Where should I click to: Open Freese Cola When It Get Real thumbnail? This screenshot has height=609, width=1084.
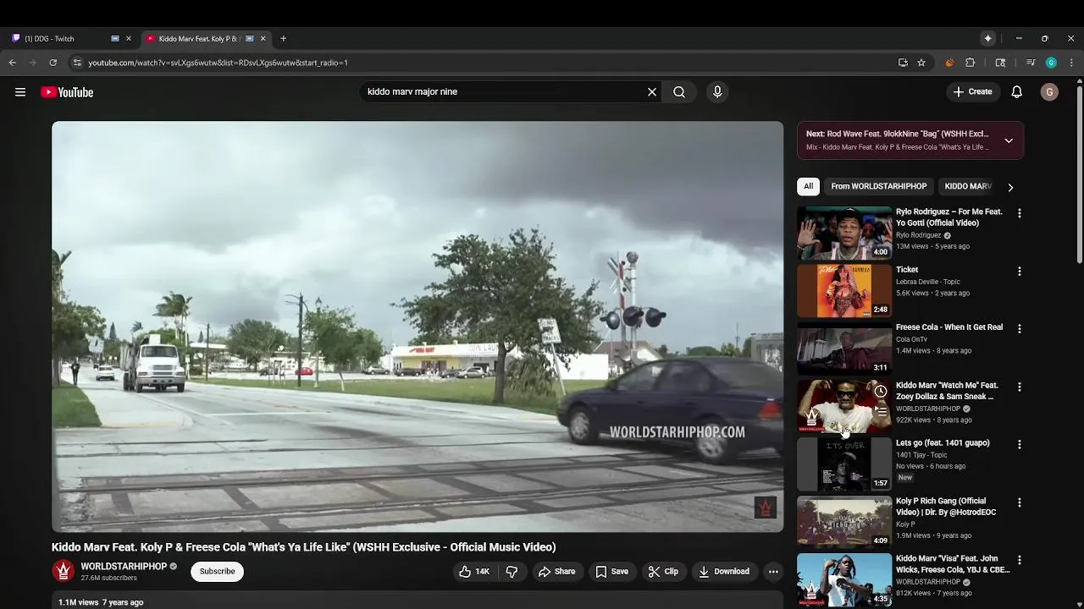tap(844, 348)
